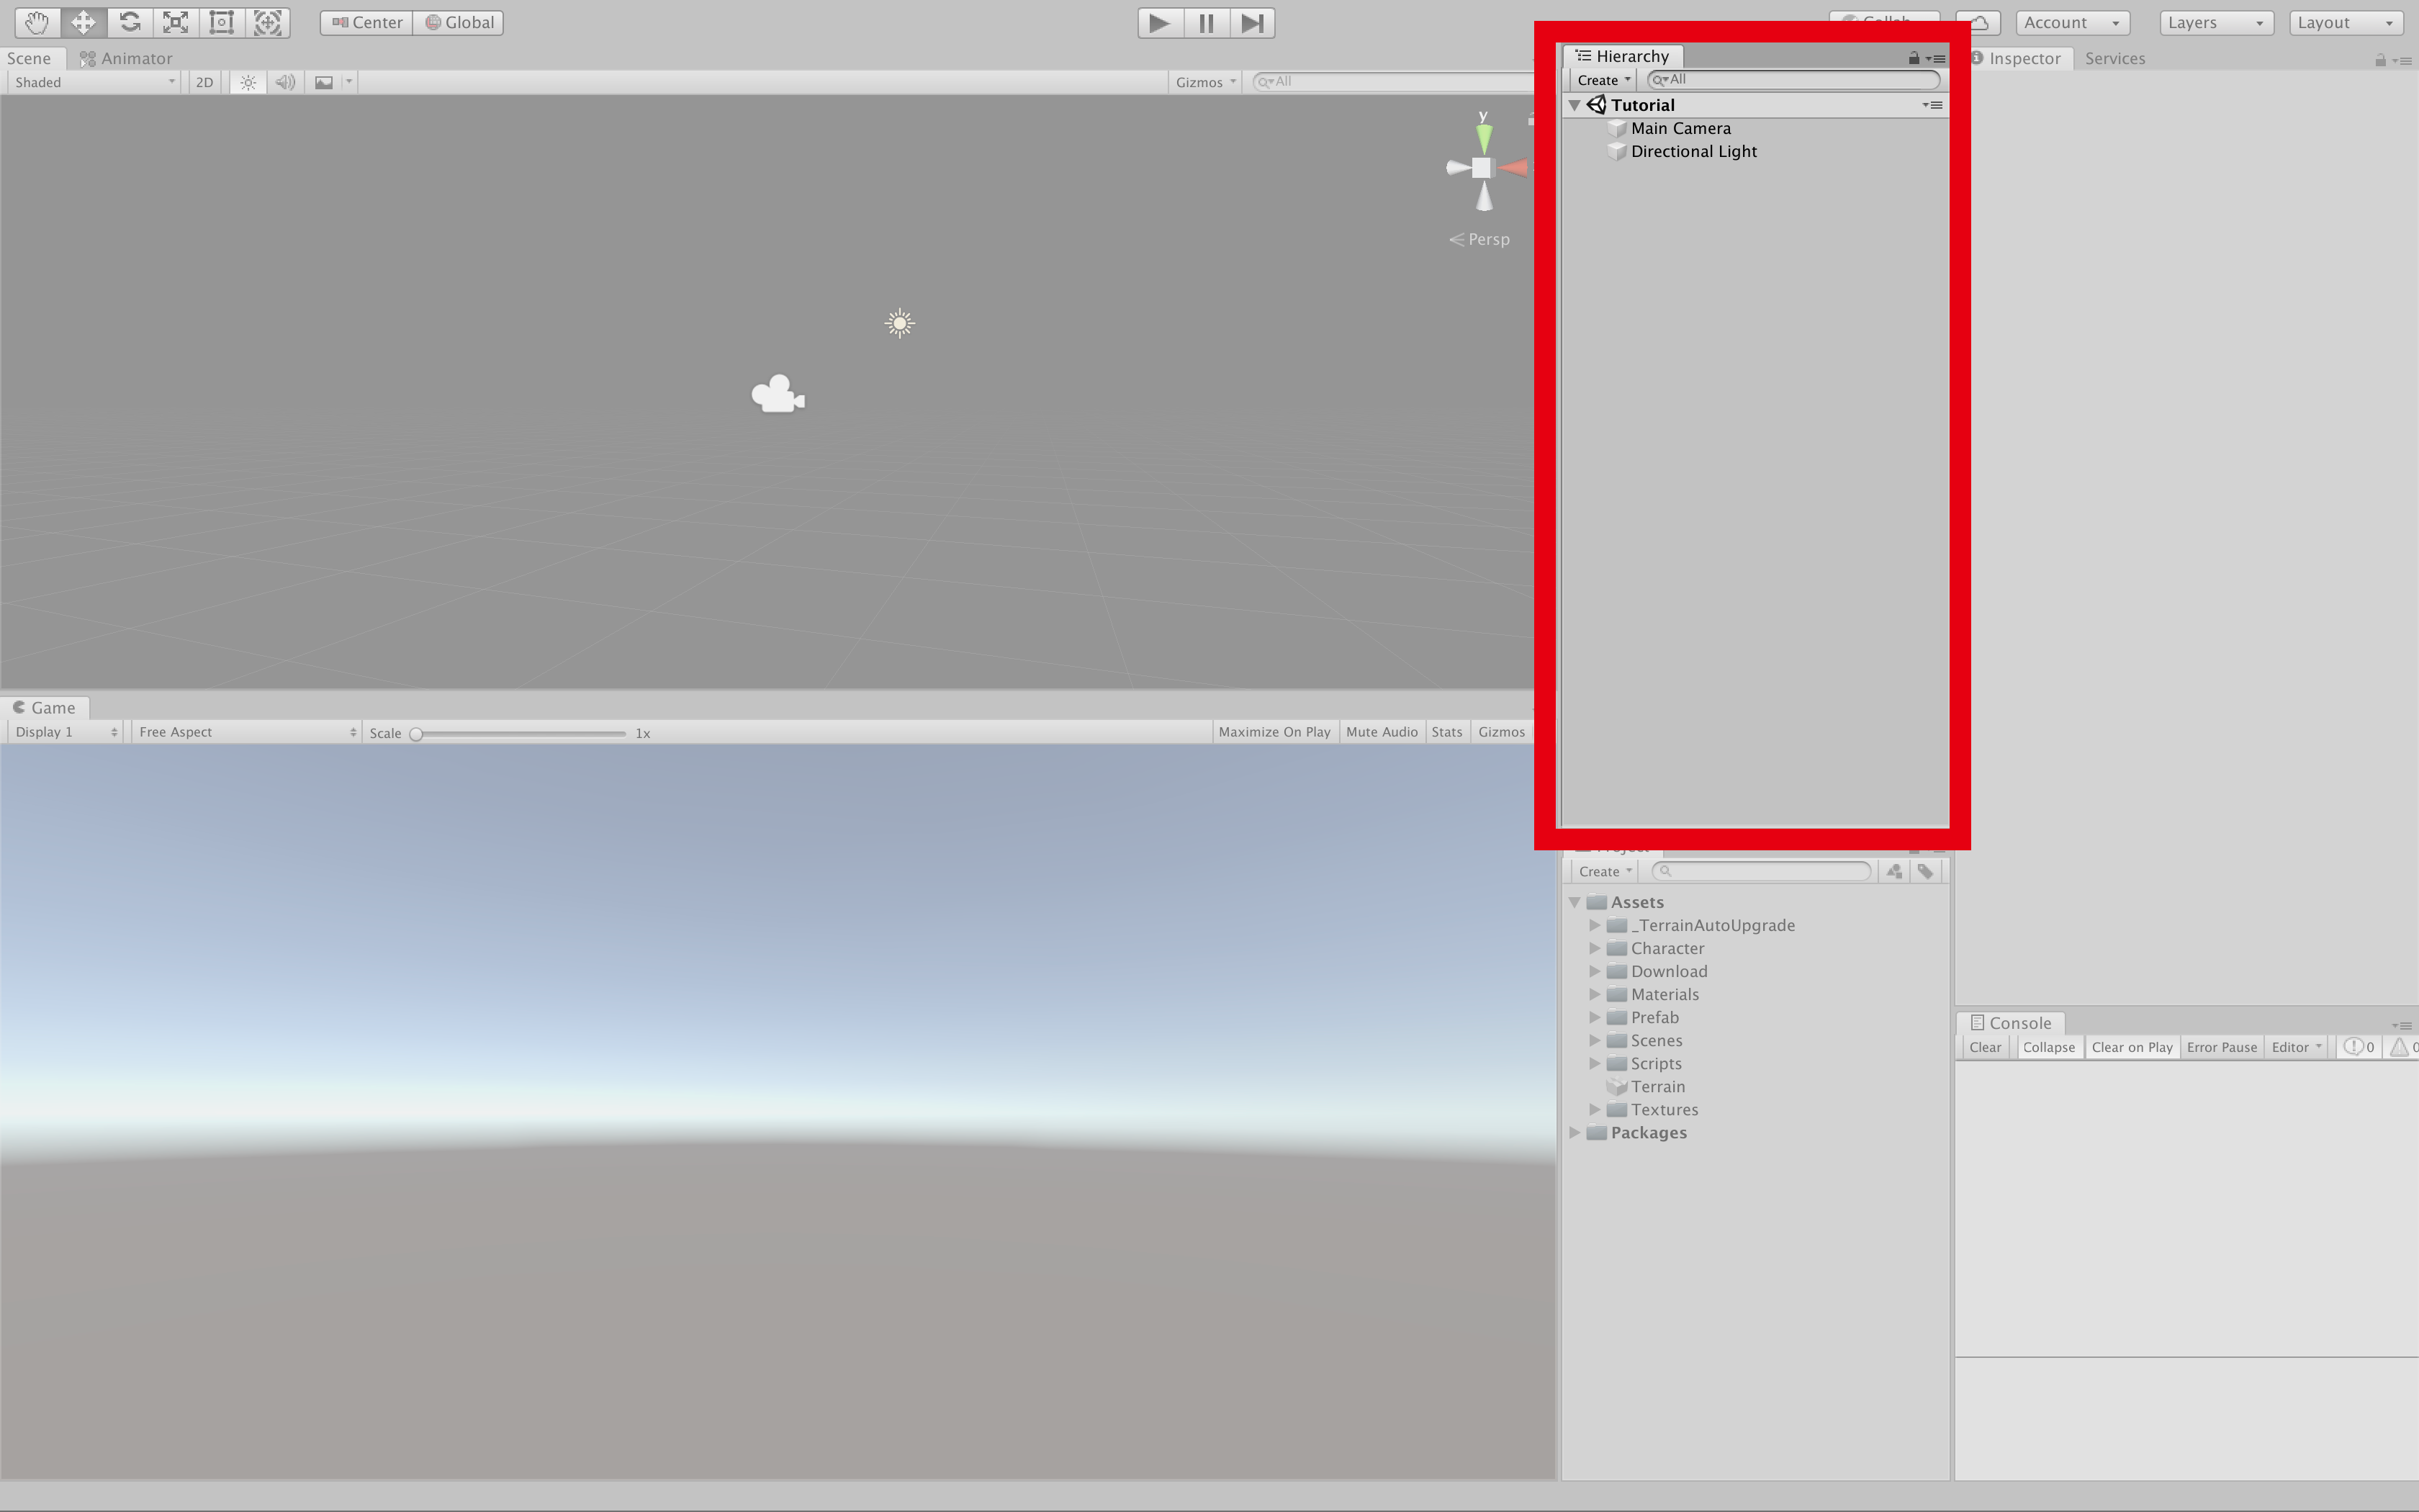Select the Rect Transform tool

point(222,22)
